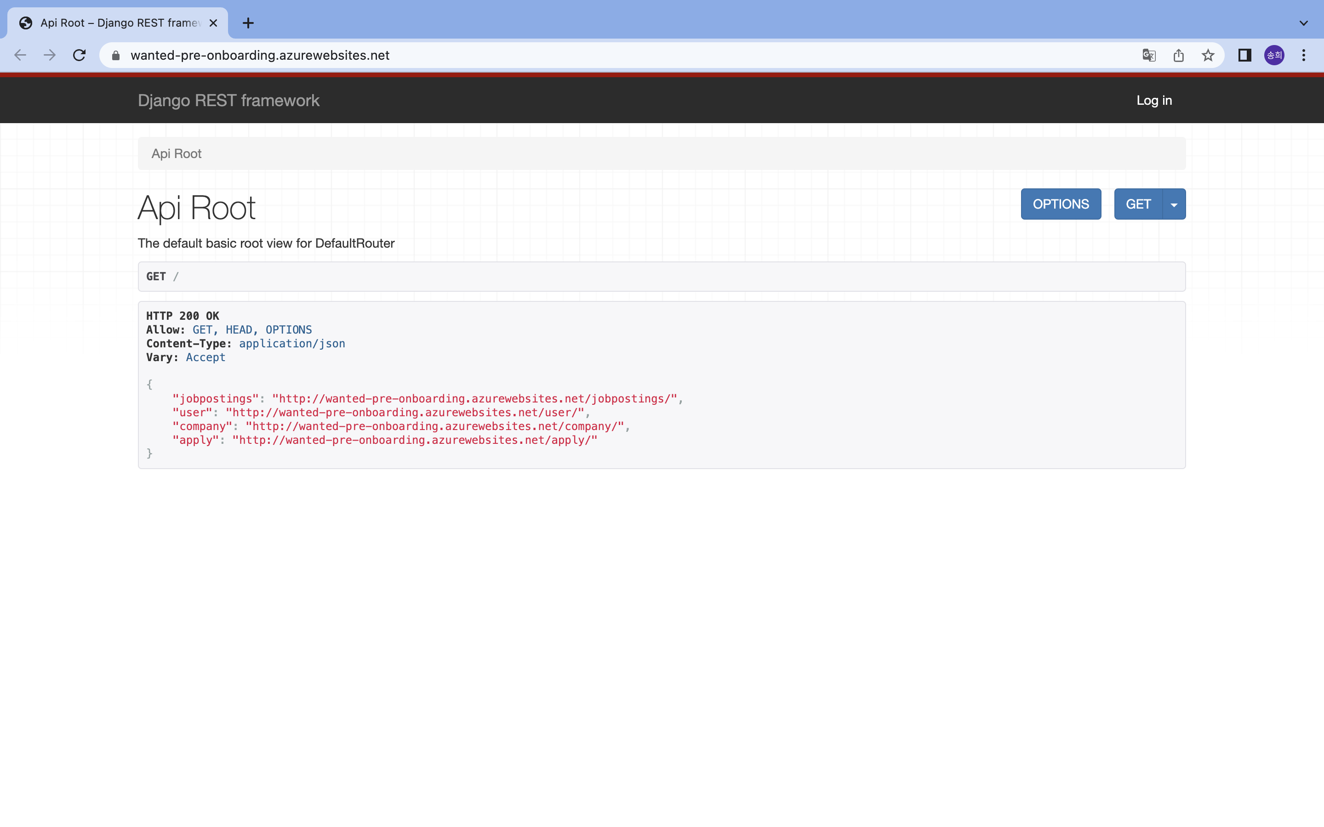Reload the current page
Screen dimensions: 1324x827
tap(80, 55)
